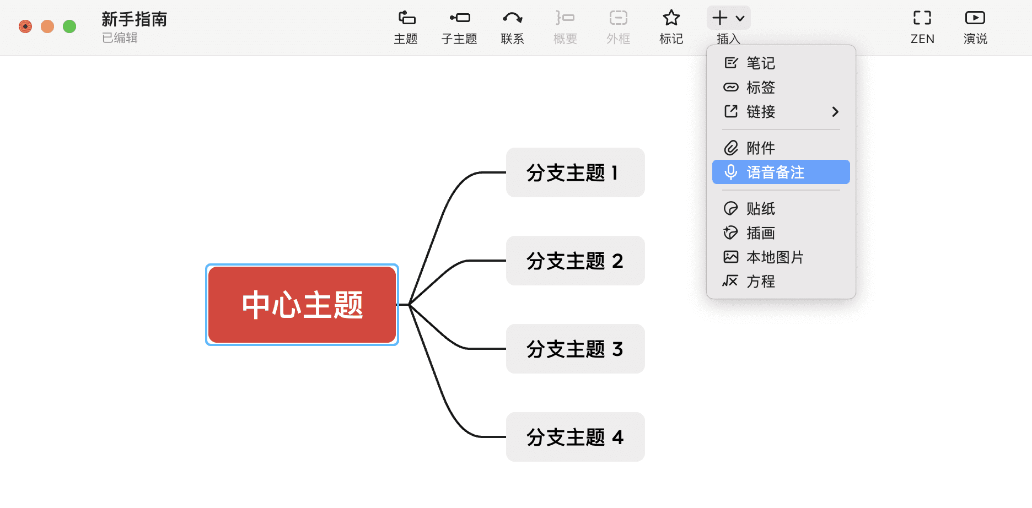The width and height of the screenshot is (1032, 508).
Task: Click the grayed 概要 (Summary) icon
Action: coord(564,25)
